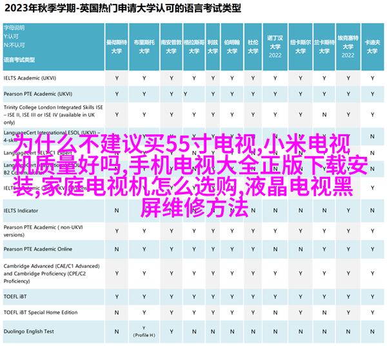This screenshot has height=346, width=387.
Task: Select the IELTS Indicator row label
Action: pos(21,210)
